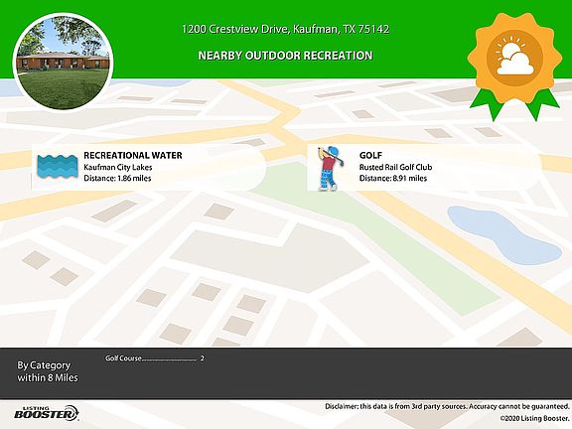The width and height of the screenshot is (572, 429).
Task: Click the Distance 8.91 miles text
Action: (393, 179)
